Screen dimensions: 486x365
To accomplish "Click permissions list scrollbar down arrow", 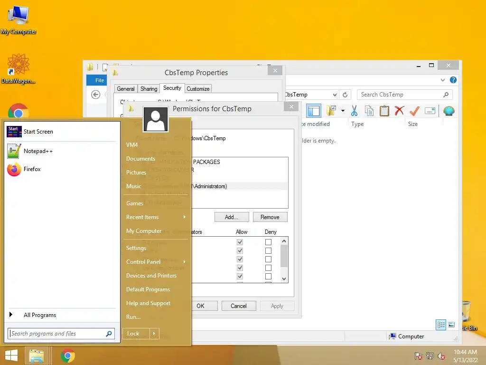I will [284, 279].
